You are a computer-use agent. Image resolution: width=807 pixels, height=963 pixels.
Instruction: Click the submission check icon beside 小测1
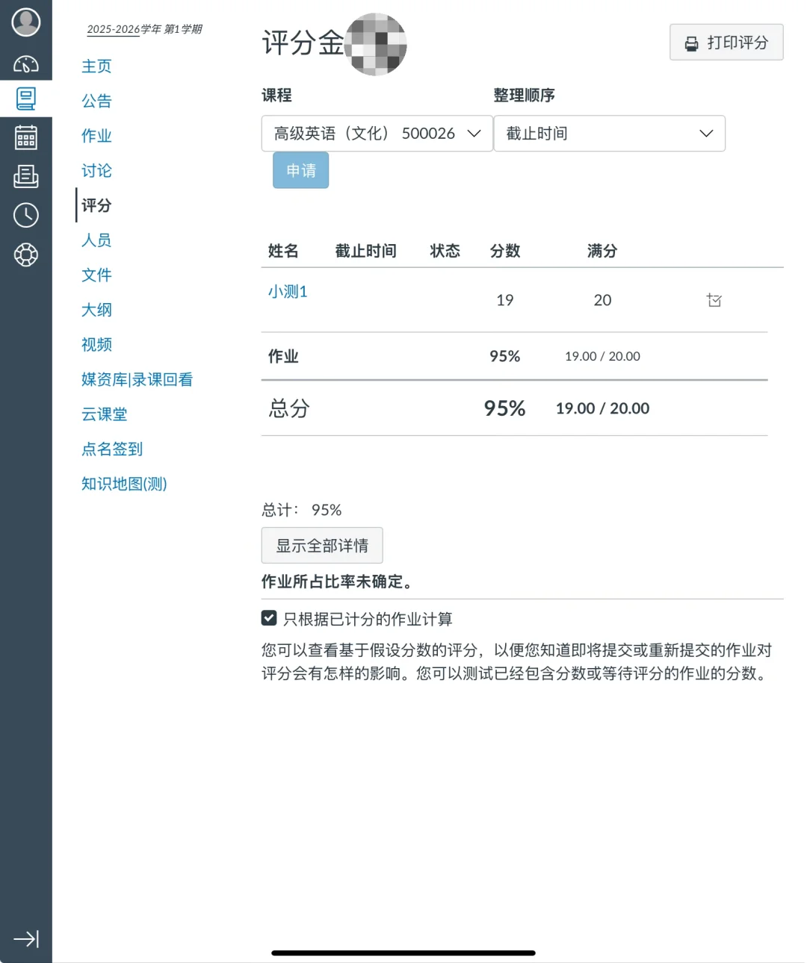click(714, 300)
